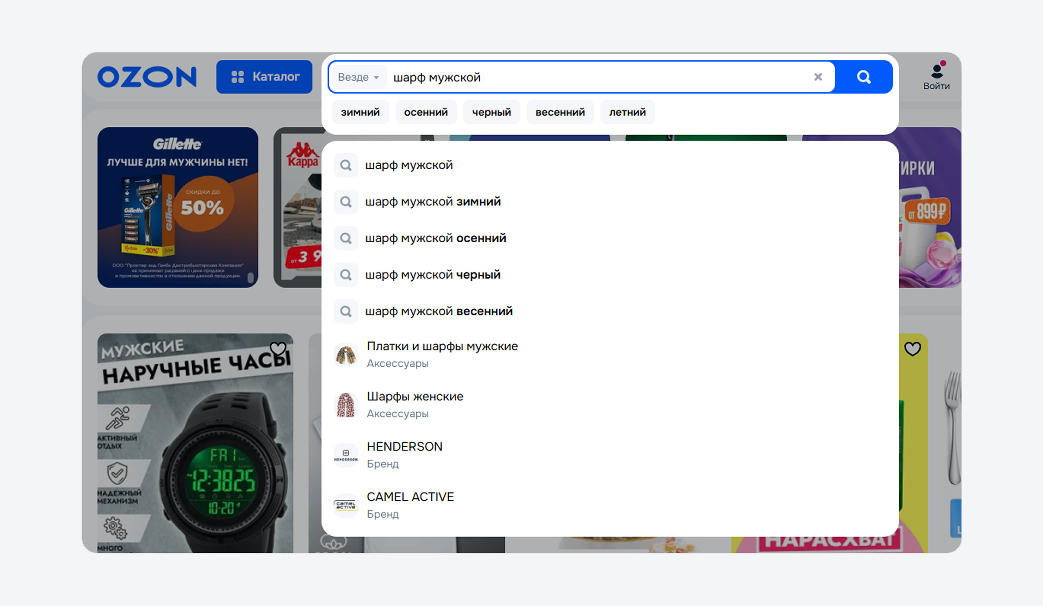The image size is (1043, 606).
Task: Open the Kappa sneakers banner
Action: point(298,207)
